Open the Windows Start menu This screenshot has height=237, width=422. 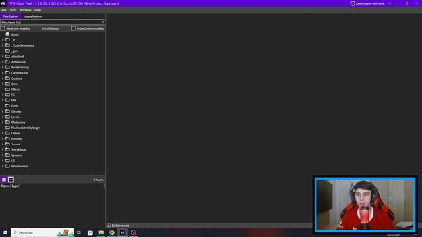pyautogui.click(x=5, y=232)
